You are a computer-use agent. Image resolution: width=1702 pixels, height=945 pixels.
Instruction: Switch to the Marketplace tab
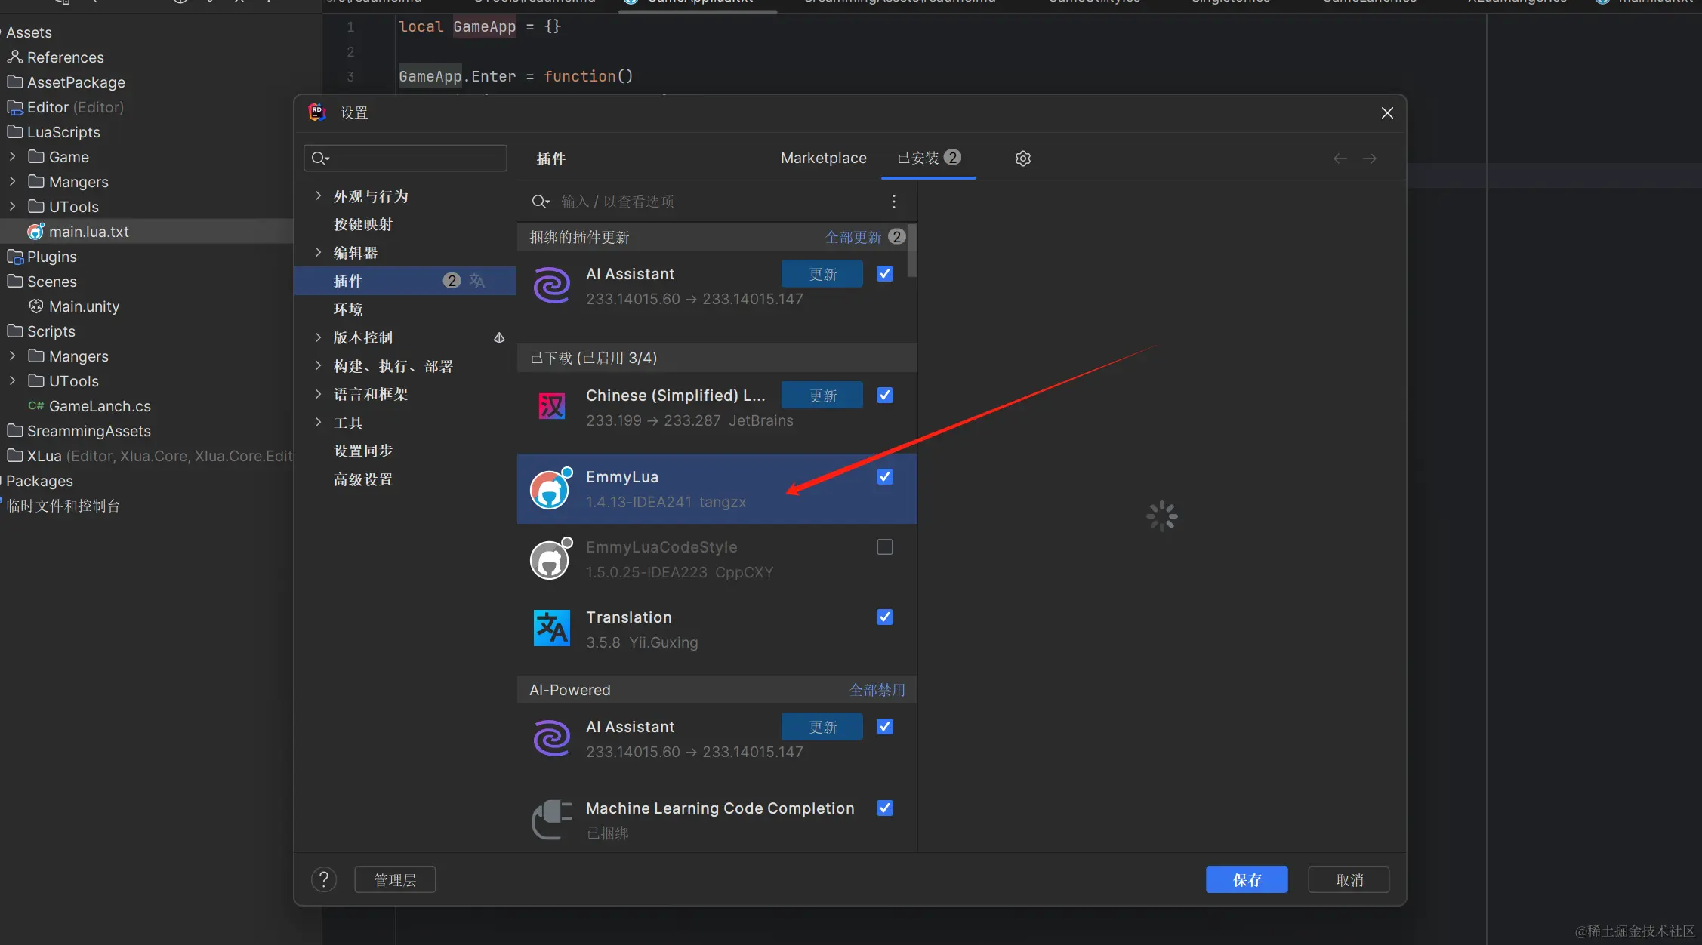click(823, 159)
